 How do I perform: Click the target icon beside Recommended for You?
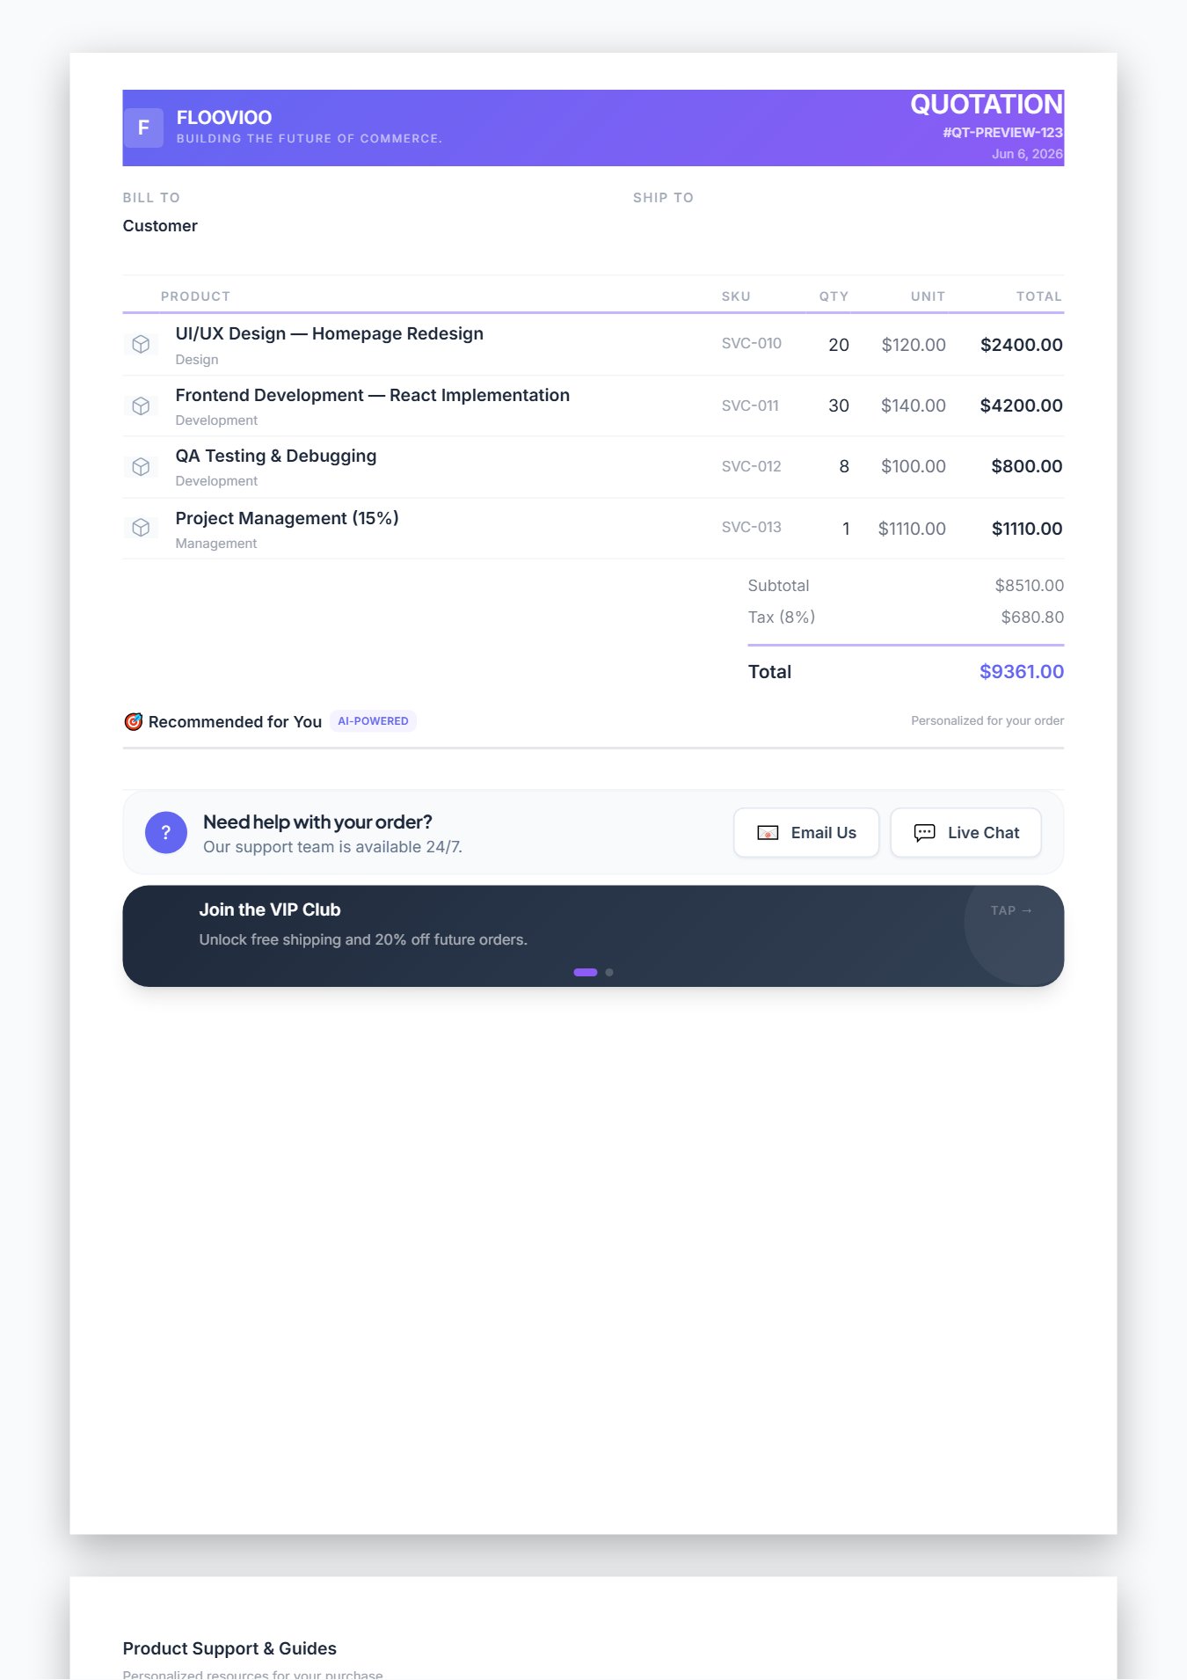134,721
